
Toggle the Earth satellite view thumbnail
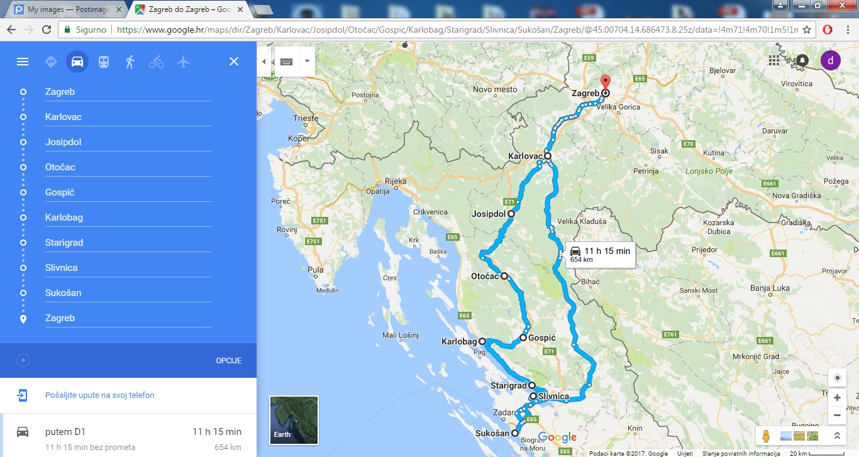[x=294, y=419]
